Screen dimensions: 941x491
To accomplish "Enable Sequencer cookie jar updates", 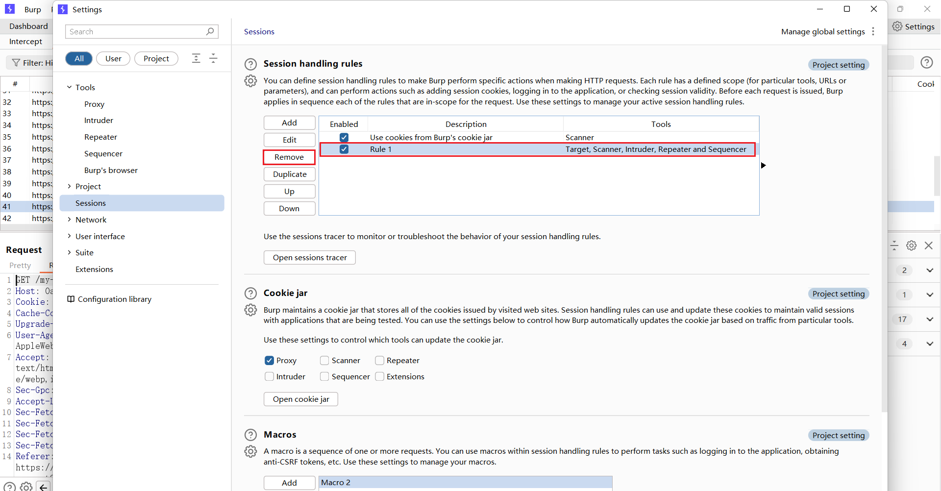I will 324,377.
